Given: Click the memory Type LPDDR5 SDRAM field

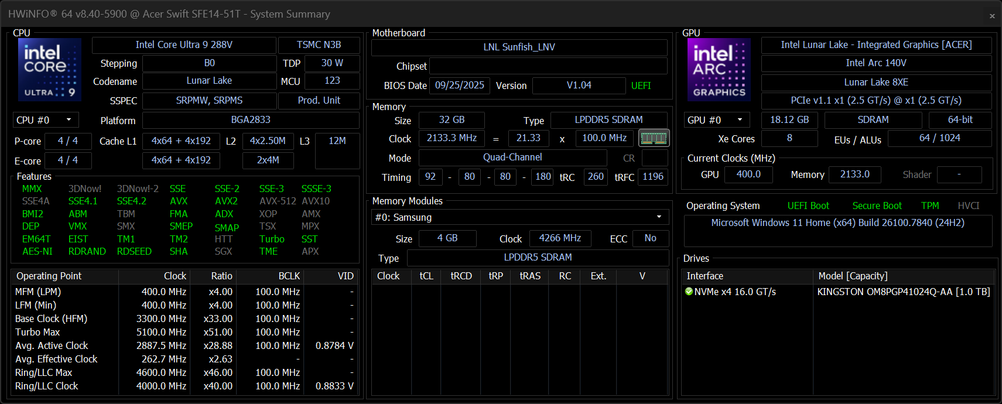Looking at the screenshot, I should click(609, 120).
